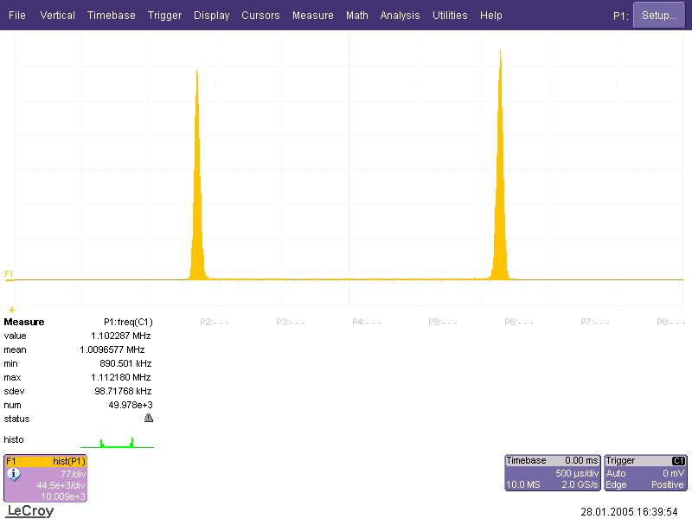Open the Timebase descriptor box
The width and height of the screenshot is (692, 519).
tap(552, 473)
